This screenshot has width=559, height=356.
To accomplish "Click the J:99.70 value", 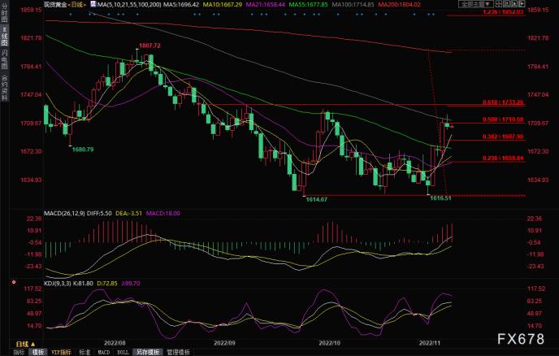I will click(x=131, y=283).
